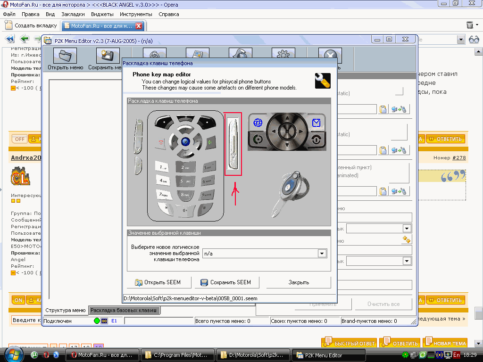Click the Очистить все button in P2K editor
Screen dimensions: 483x362
(383, 304)
